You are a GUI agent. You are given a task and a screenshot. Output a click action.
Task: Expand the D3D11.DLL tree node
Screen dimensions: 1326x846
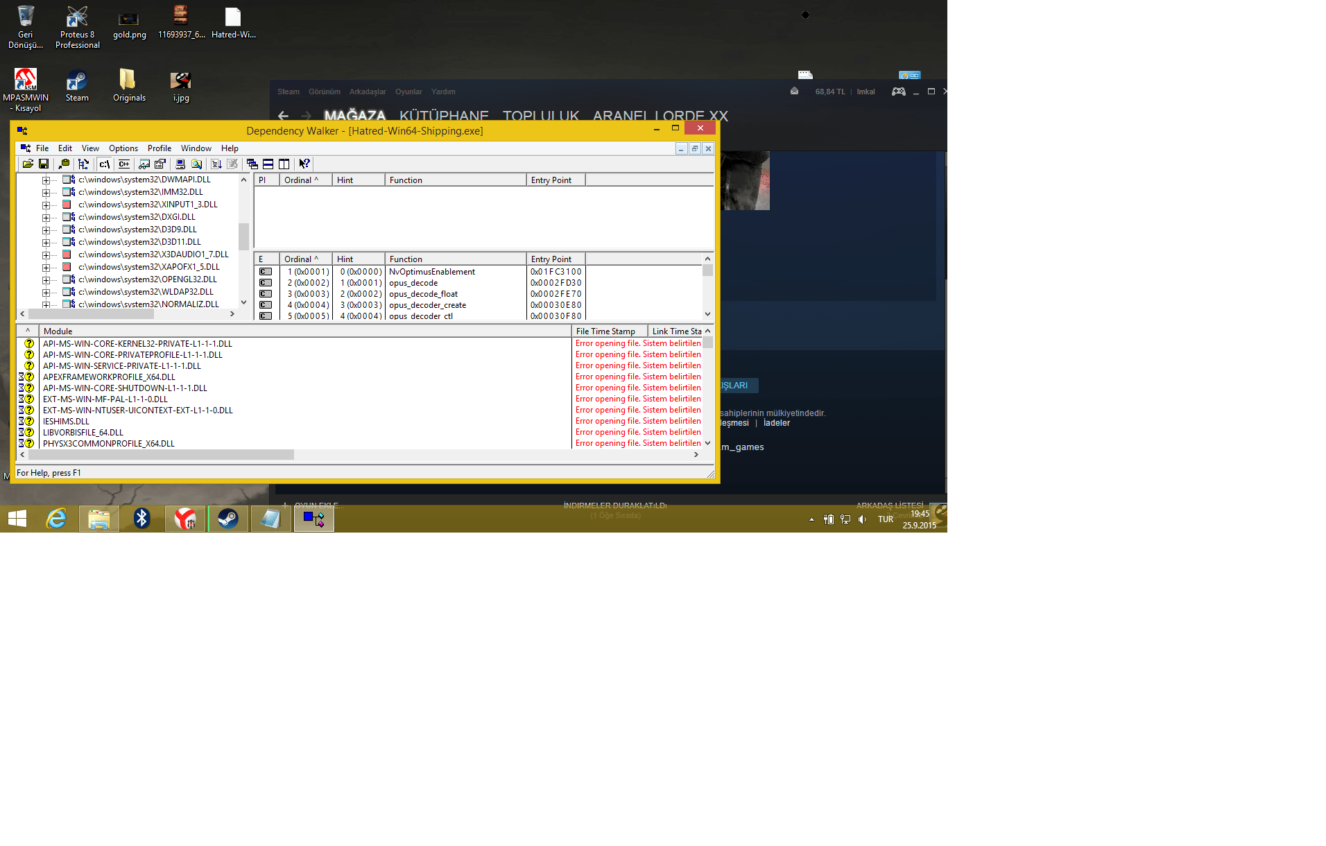[x=46, y=243]
